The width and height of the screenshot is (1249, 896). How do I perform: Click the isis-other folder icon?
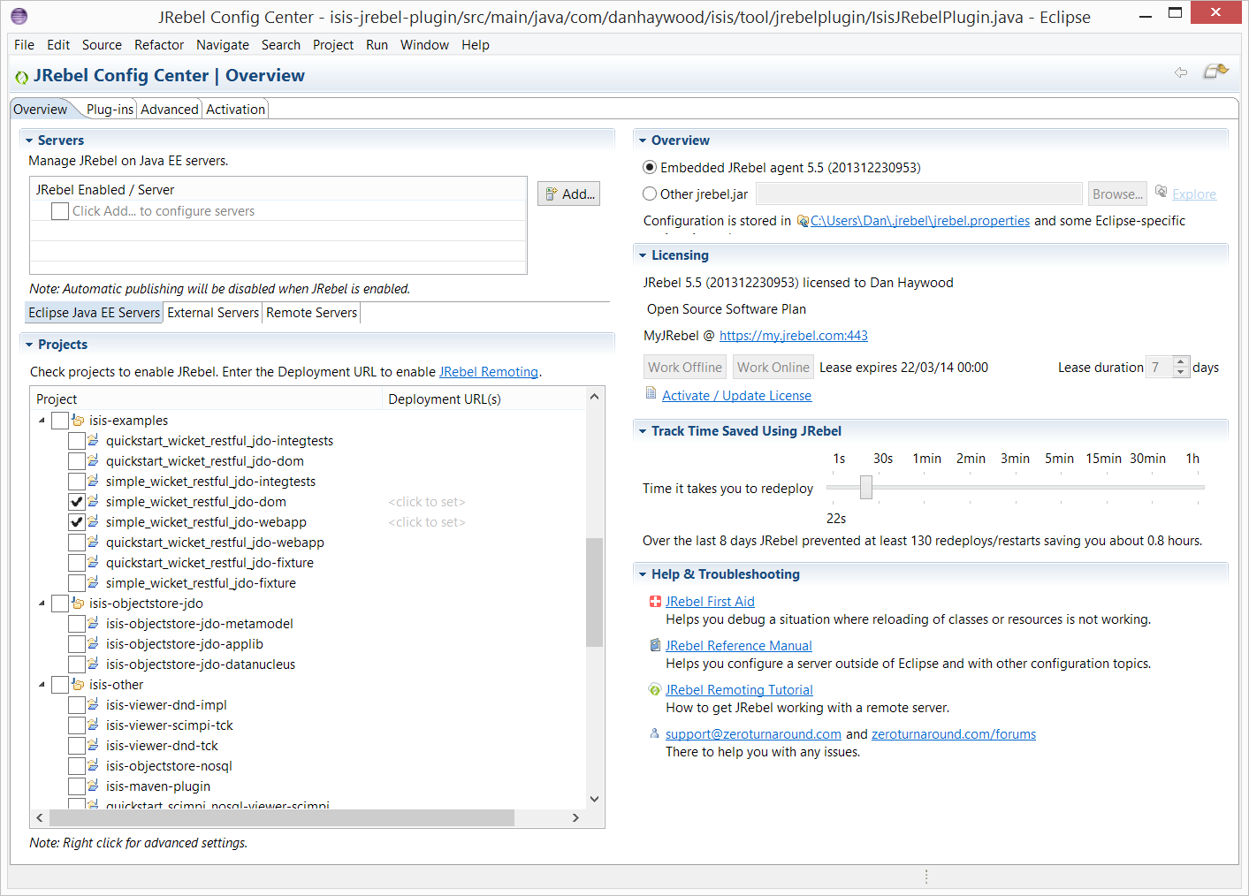78,685
